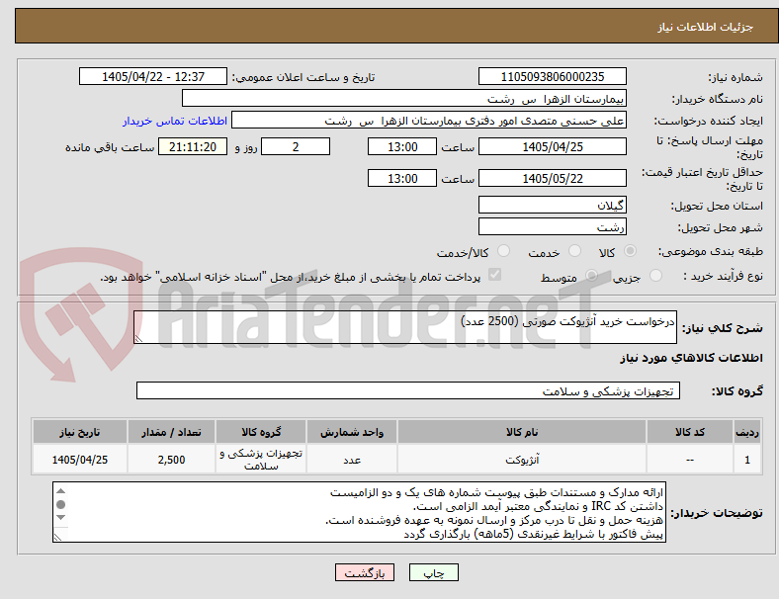The width and height of the screenshot is (779, 599).
Task: Click the response deadline date 1405/04/25 field
Action: pos(553,147)
